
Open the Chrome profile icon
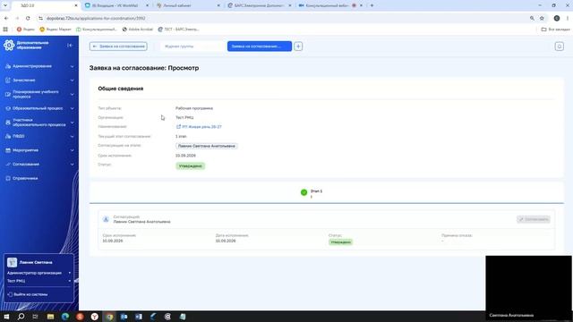557,18
